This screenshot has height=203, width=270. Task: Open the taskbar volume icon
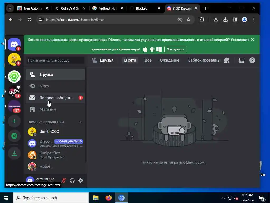pos(236,198)
